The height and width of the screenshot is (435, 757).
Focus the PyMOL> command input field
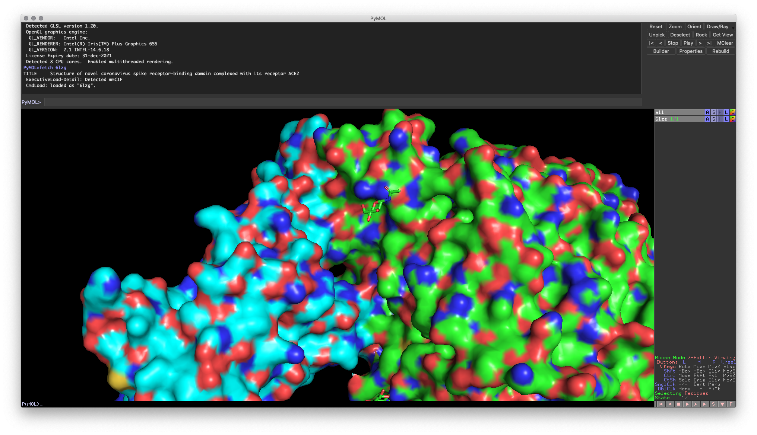pyautogui.click(x=342, y=102)
